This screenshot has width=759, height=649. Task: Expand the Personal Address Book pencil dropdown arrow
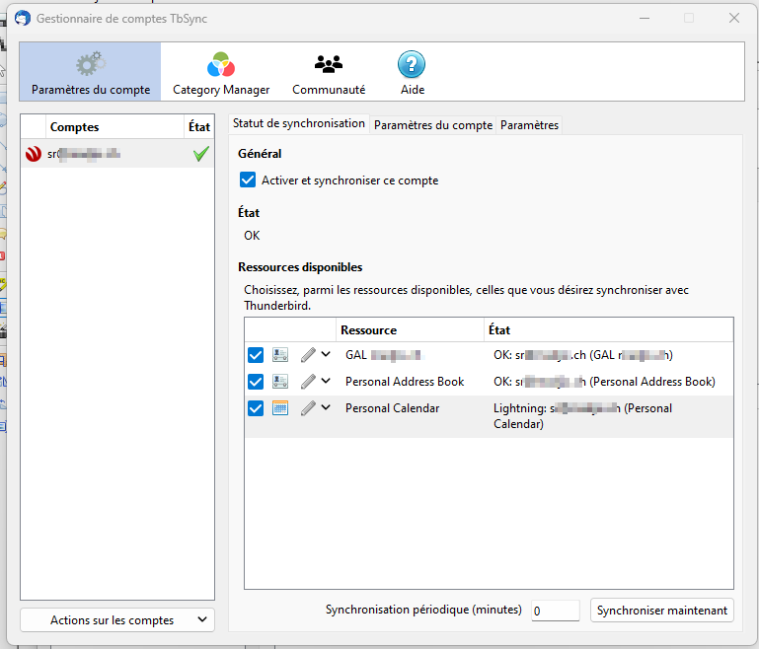tap(326, 382)
